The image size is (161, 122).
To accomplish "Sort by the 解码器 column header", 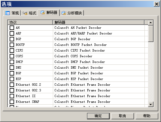I will click(x=99, y=22).
